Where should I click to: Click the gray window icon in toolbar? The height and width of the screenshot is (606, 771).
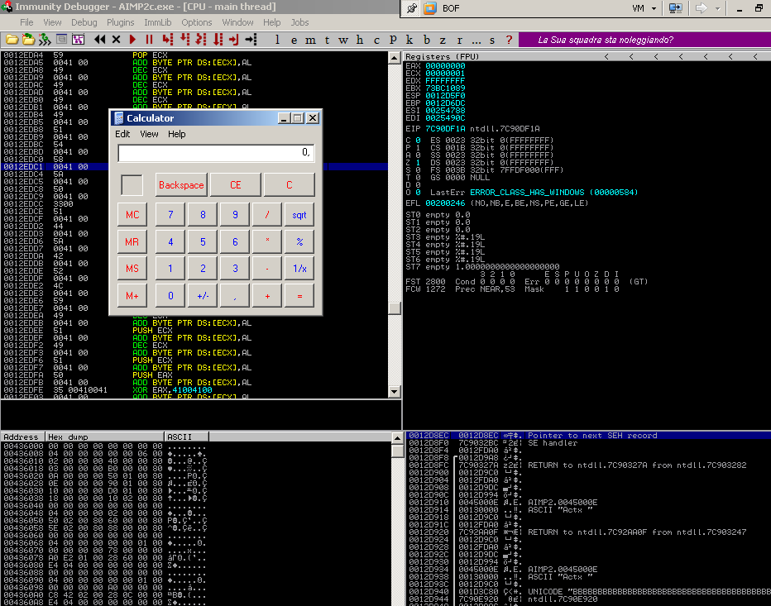click(x=61, y=40)
